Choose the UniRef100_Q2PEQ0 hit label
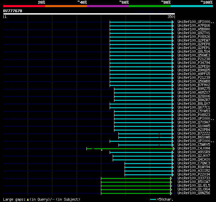Viewport: 216px width, 202px height. [194, 67]
